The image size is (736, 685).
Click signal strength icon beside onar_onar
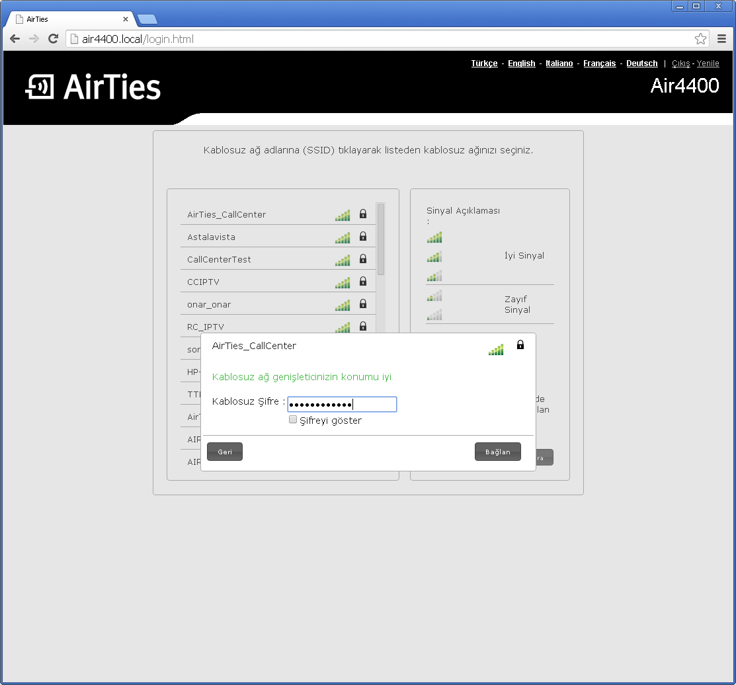tap(343, 304)
